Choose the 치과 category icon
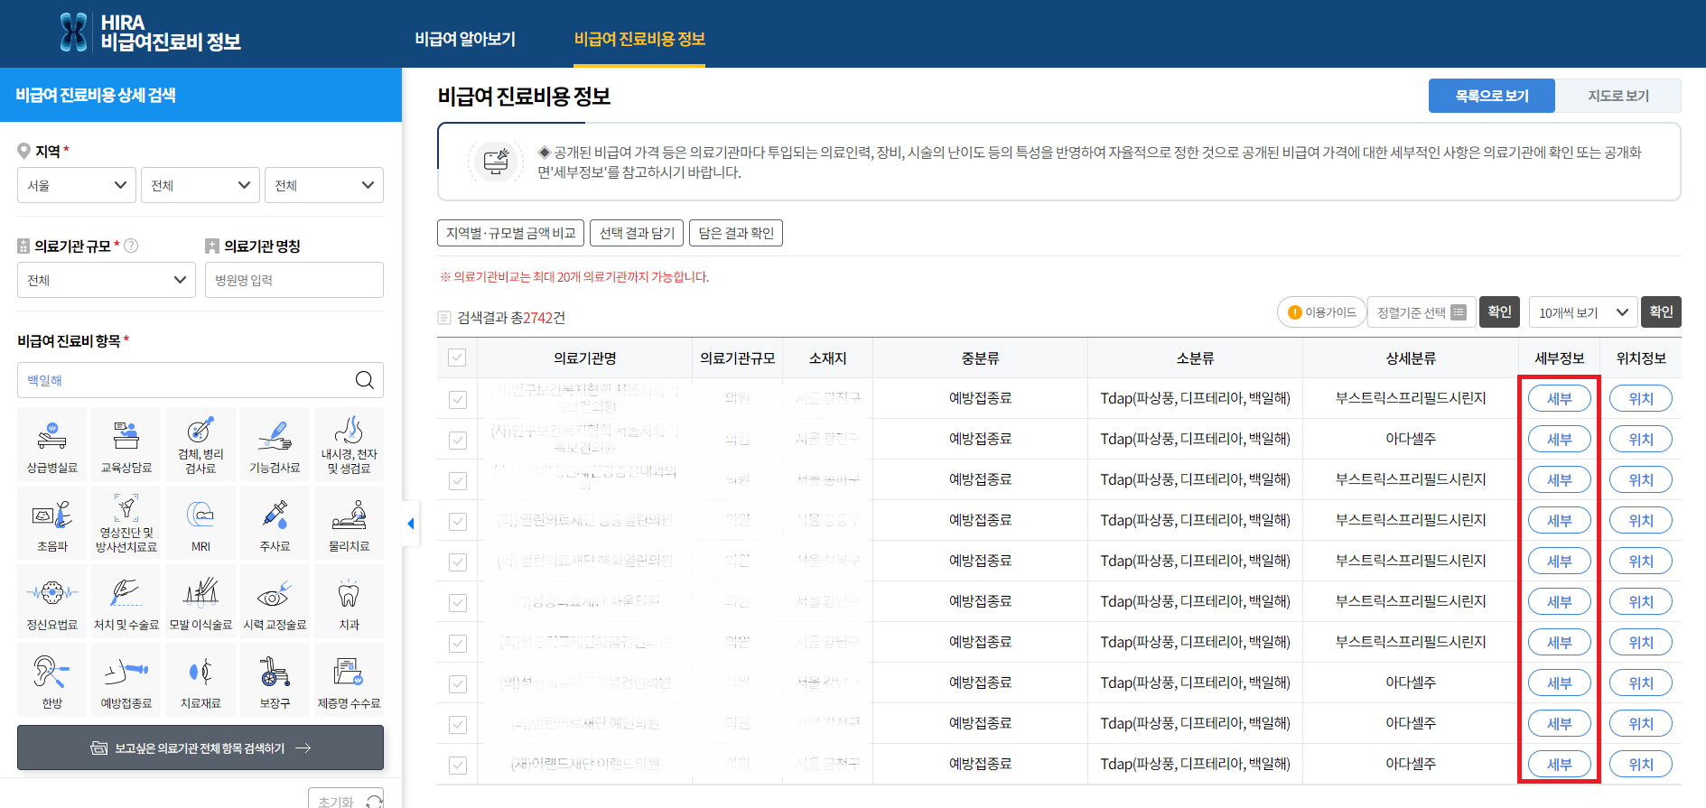 tap(349, 600)
